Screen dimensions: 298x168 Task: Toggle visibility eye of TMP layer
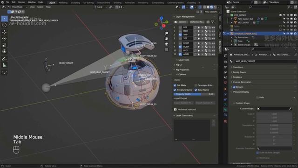click(180, 35)
